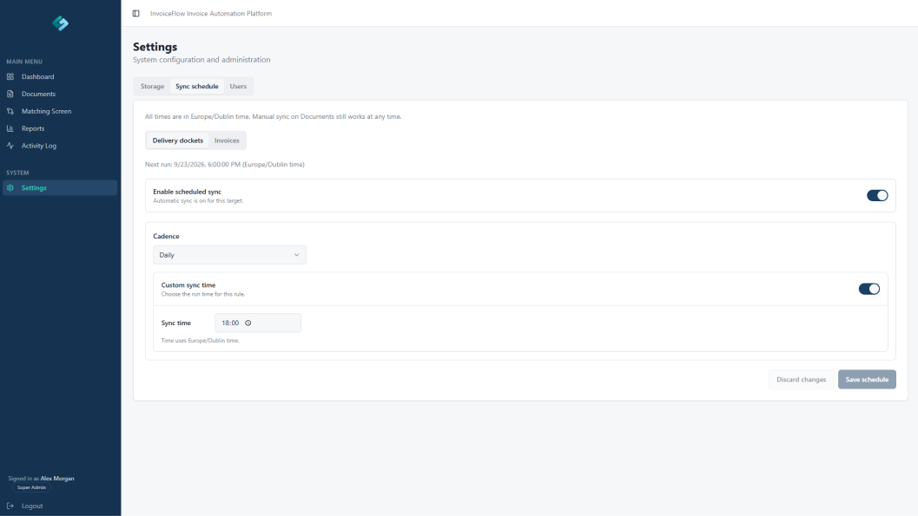Click the Logout arrow icon
The image size is (918, 516).
coord(10,506)
